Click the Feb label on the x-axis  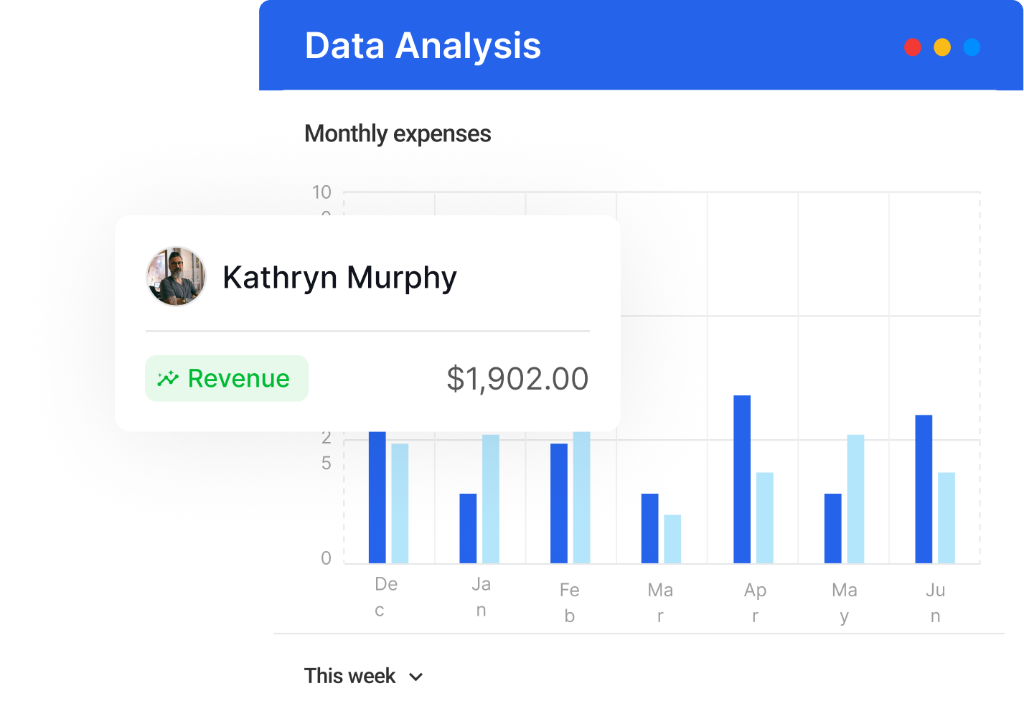click(569, 602)
